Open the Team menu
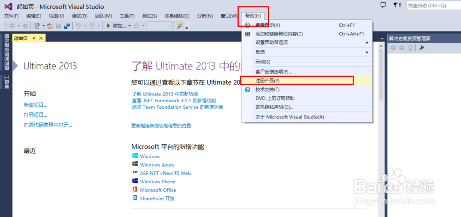 [x=104, y=16]
